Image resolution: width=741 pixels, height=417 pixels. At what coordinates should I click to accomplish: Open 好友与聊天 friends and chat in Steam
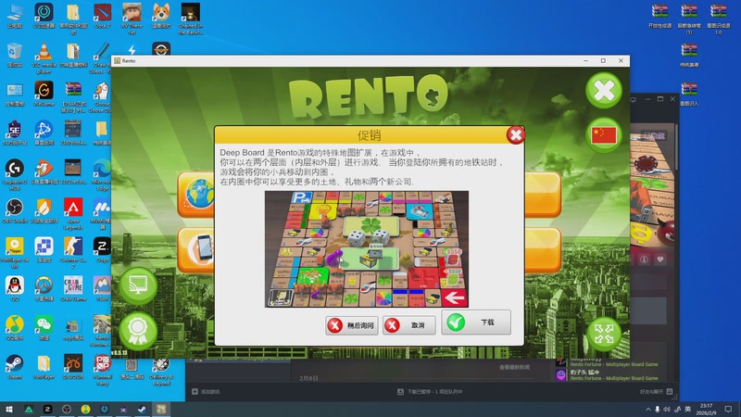pos(656,391)
